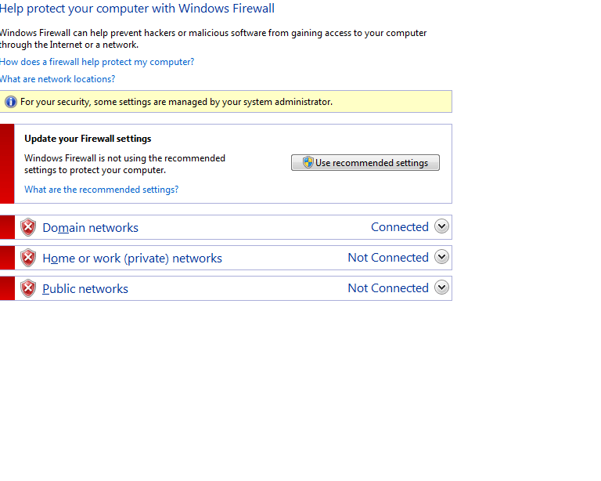The height and width of the screenshot is (481, 601).
Task: Click the UAC shield icon on Use recommended settings
Action: [x=308, y=162]
